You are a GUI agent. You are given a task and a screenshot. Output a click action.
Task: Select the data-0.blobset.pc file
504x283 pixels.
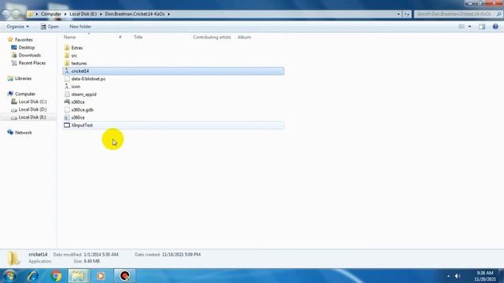[88, 79]
